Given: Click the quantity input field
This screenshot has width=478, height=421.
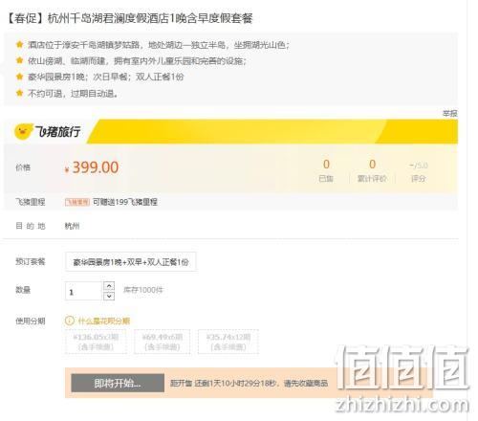Looking at the screenshot, I should pyautogui.click(x=83, y=291).
